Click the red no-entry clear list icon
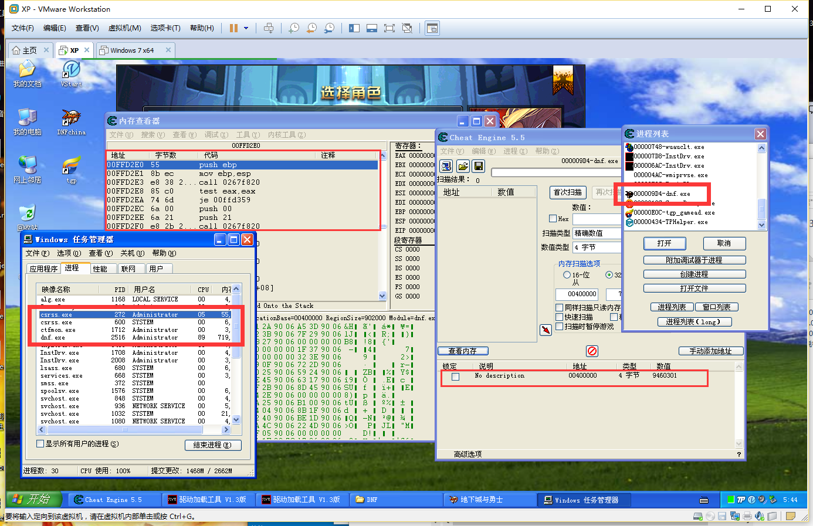Viewport: 813px width, 526px height. tap(592, 351)
